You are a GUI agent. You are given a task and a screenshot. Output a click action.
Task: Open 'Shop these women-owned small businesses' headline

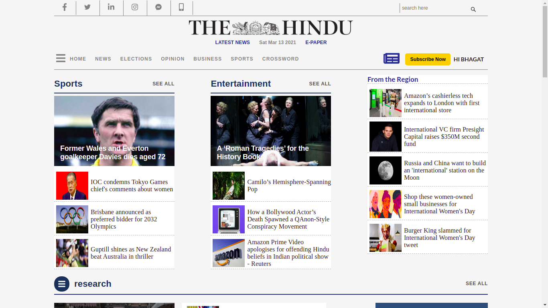click(x=439, y=204)
